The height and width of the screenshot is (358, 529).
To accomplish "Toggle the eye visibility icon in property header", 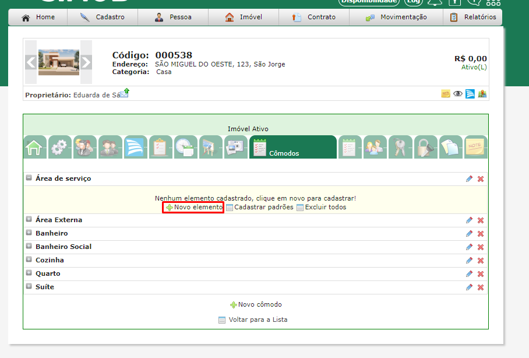I will tap(458, 94).
